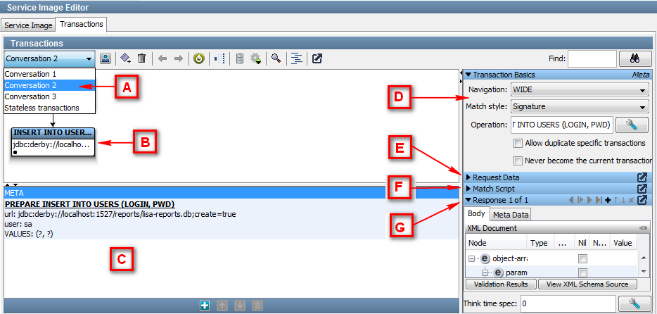The image size is (657, 314).
Task: Open the Conversation 2 dropdown
Action: tap(49, 58)
